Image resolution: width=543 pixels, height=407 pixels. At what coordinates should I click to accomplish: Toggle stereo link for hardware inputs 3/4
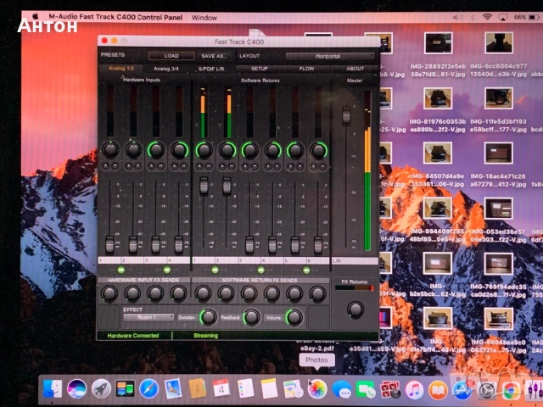(x=167, y=270)
